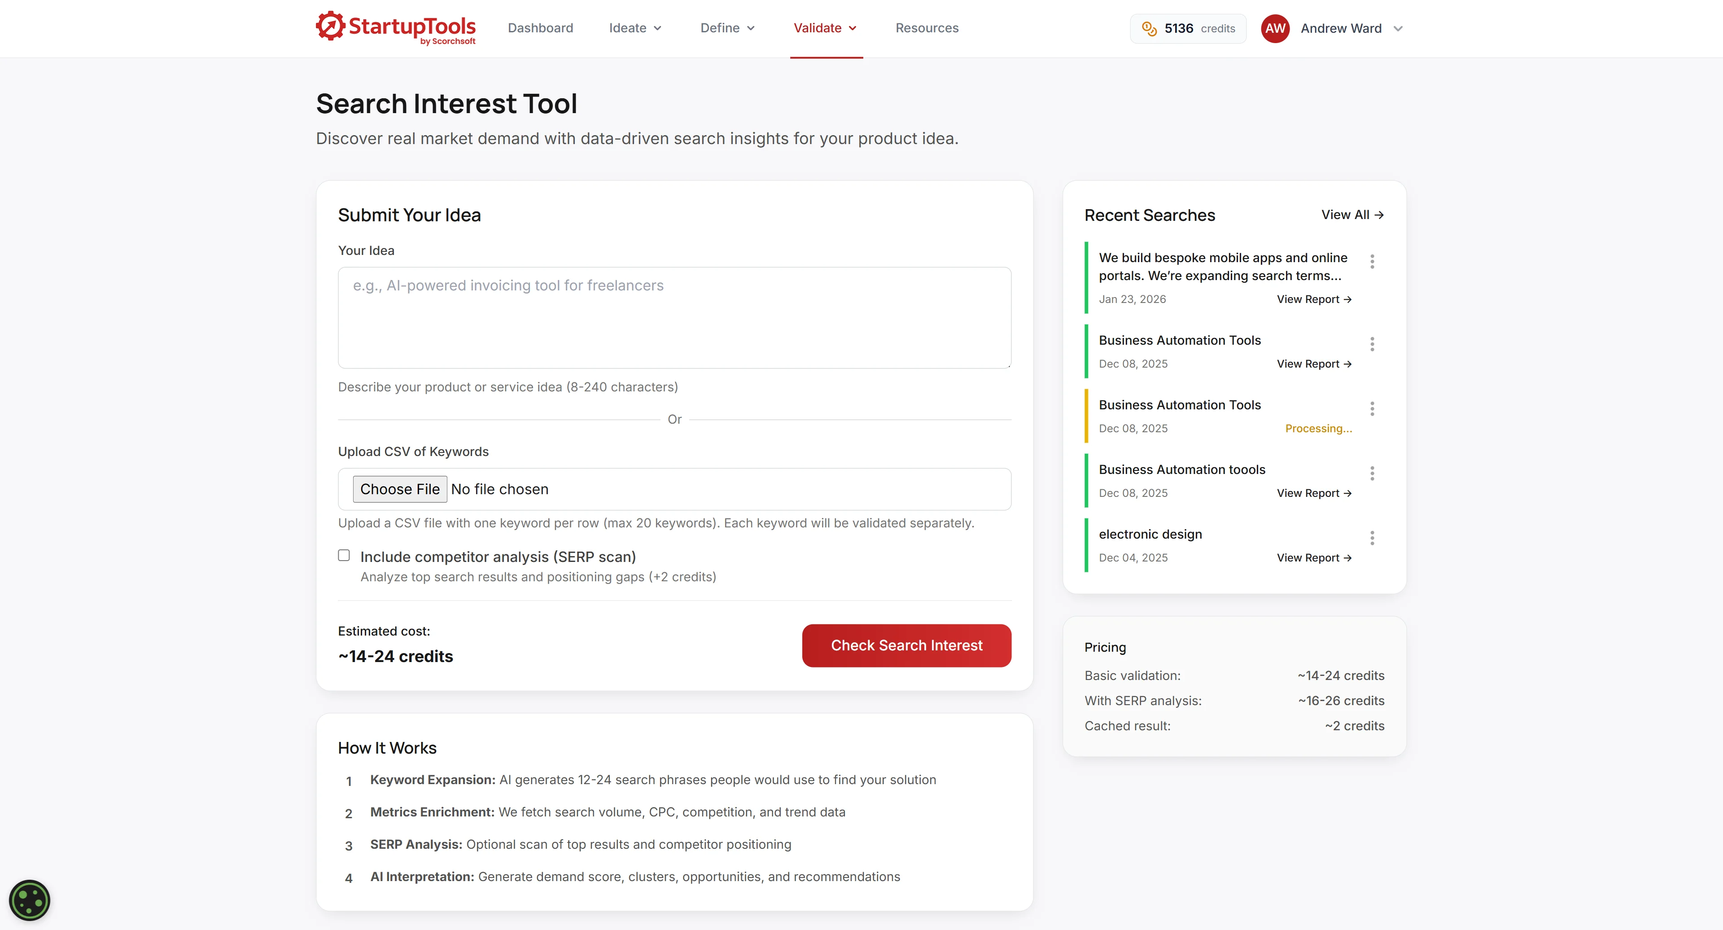Screen dimensions: 1723x930
Task: Click Choose File for CSV upload
Action: [399, 489]
